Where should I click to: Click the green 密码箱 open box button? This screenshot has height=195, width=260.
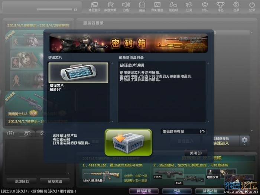coord(129,142)
